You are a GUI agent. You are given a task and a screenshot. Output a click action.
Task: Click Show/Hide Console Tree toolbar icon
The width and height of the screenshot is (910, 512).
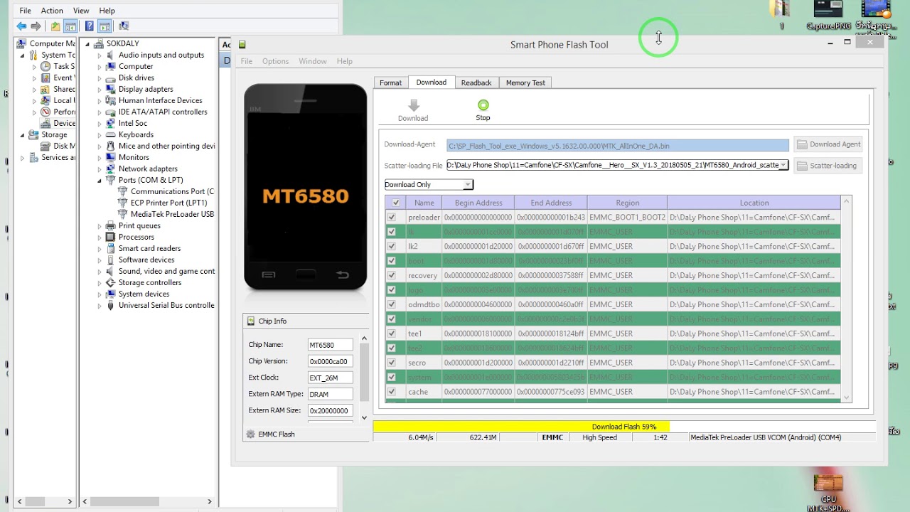pyautogui.click(x=70, y=26)
